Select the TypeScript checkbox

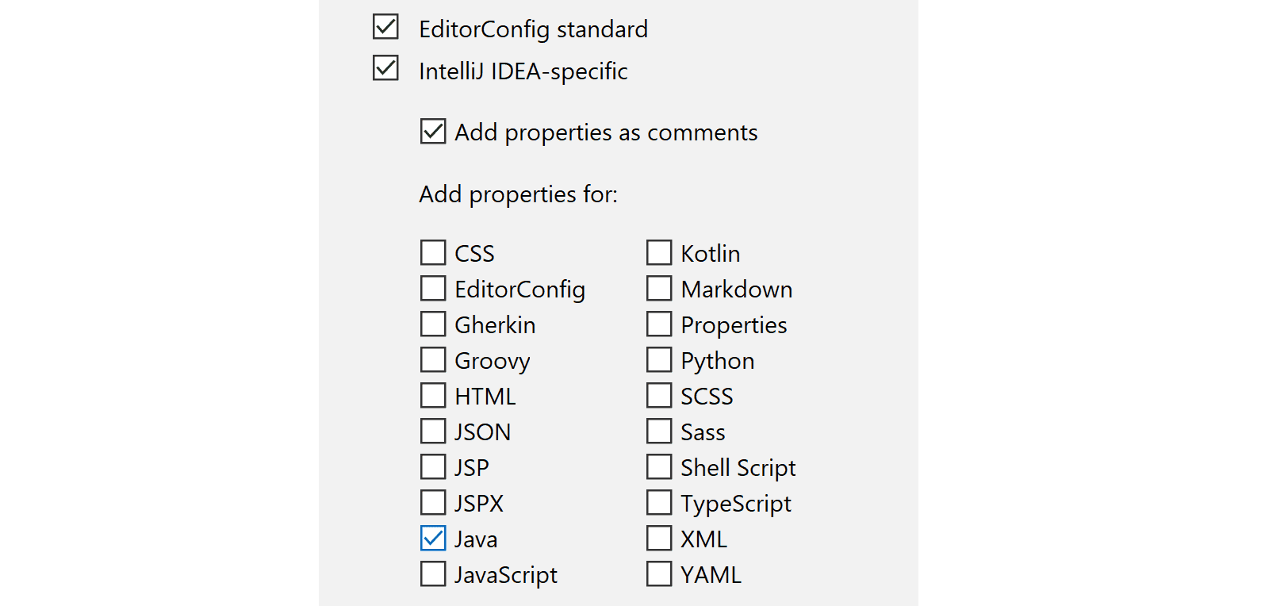pyautogui.click(x=659, y=503)
